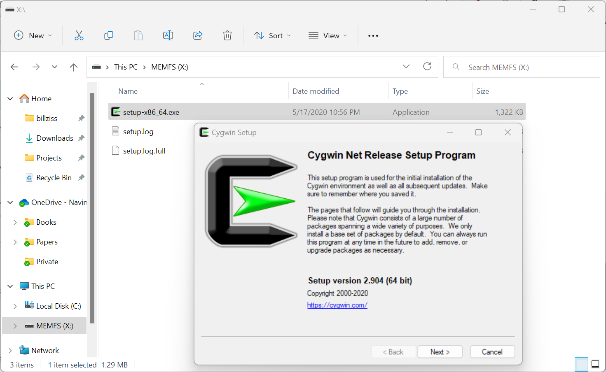This screenshot has width=606, height=372.
Task: Click the setup.log document icon
Action: pyautogui.click(x=116, y=131)
